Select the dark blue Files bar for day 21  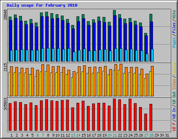(x=115, y=32)
